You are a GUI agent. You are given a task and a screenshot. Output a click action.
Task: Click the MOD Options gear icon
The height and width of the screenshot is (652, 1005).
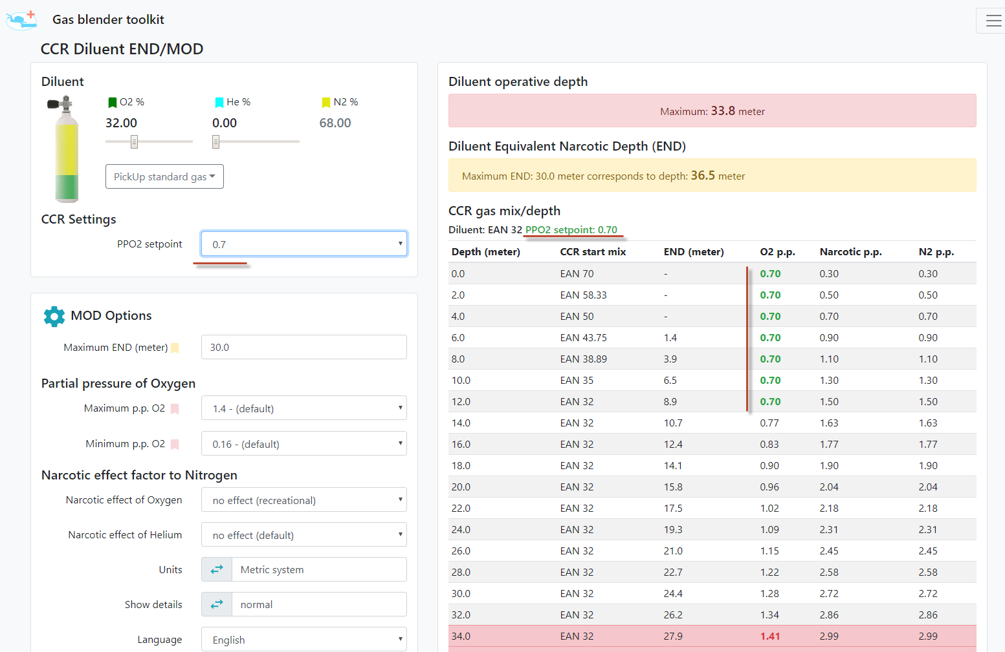(54, 316)
